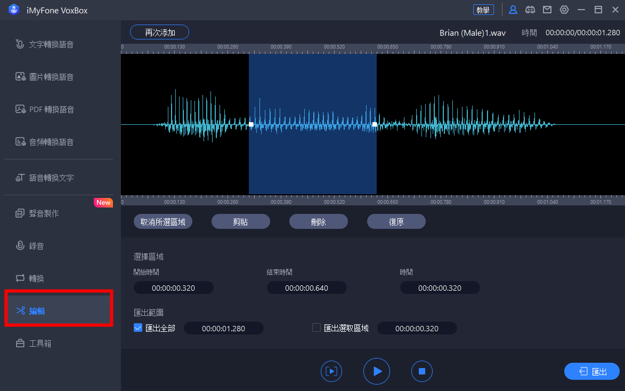Click the 取消所選區域 button
The width and height of the screenshot is (625, 391).
(x=163, y=222)
